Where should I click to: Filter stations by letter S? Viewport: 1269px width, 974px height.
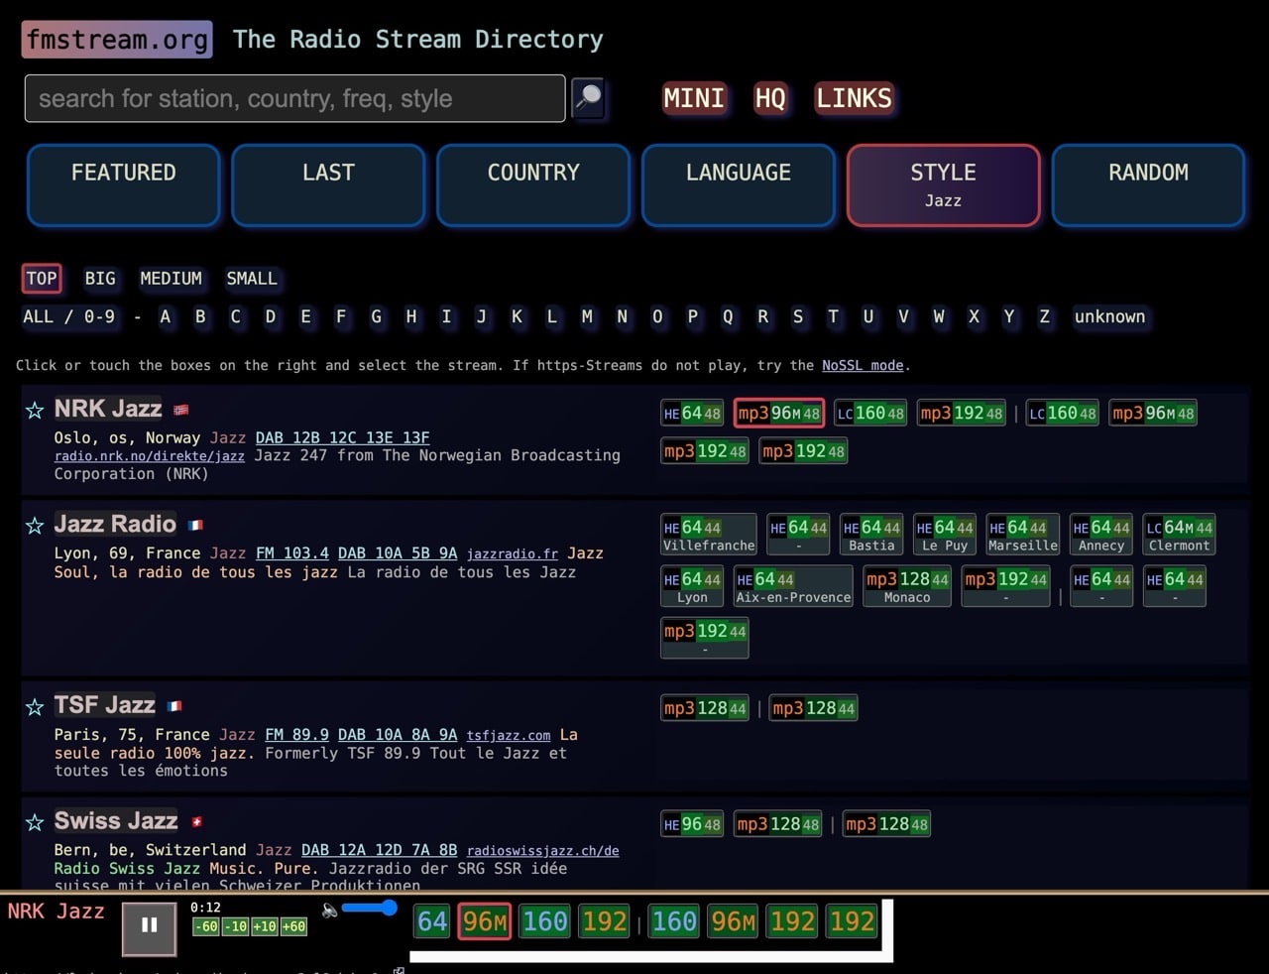coord(798,316)
